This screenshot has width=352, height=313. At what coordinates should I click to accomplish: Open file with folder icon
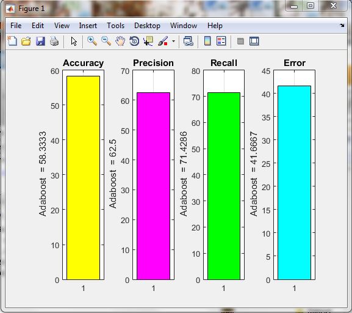click(26, 41)
